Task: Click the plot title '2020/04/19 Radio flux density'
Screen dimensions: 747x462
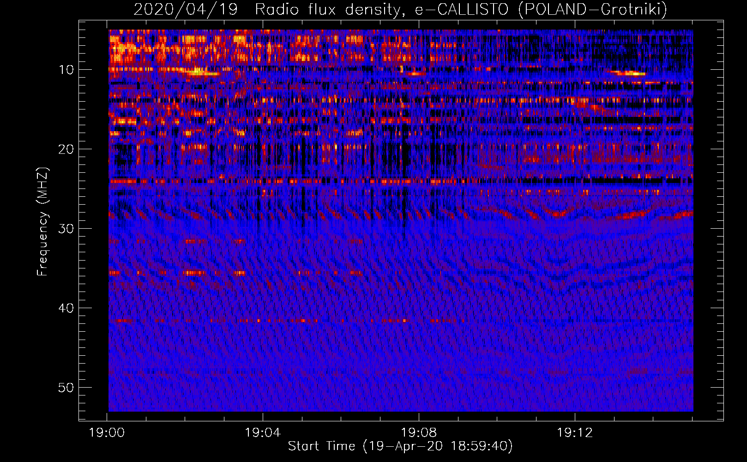Action: click(400, 9)
